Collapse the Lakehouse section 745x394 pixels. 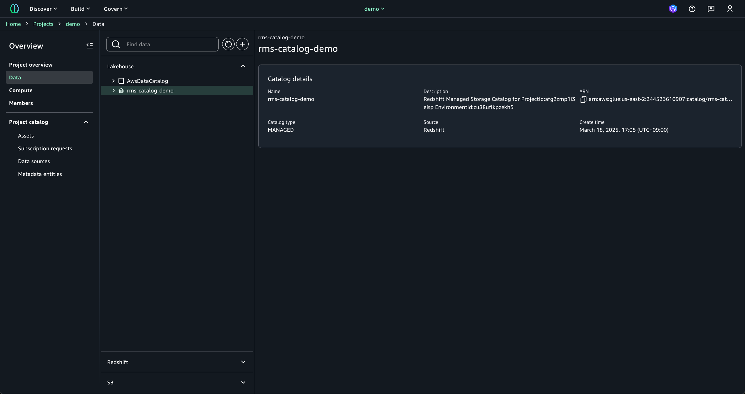243,66
